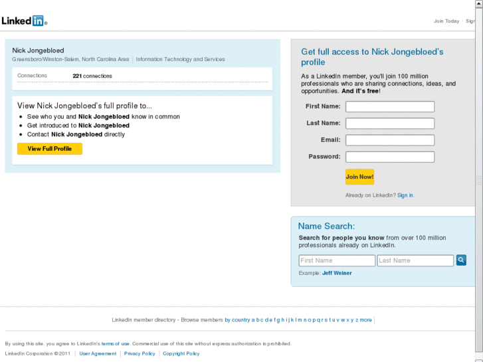
Task: Open directory letter o
Action: [310, 320]
